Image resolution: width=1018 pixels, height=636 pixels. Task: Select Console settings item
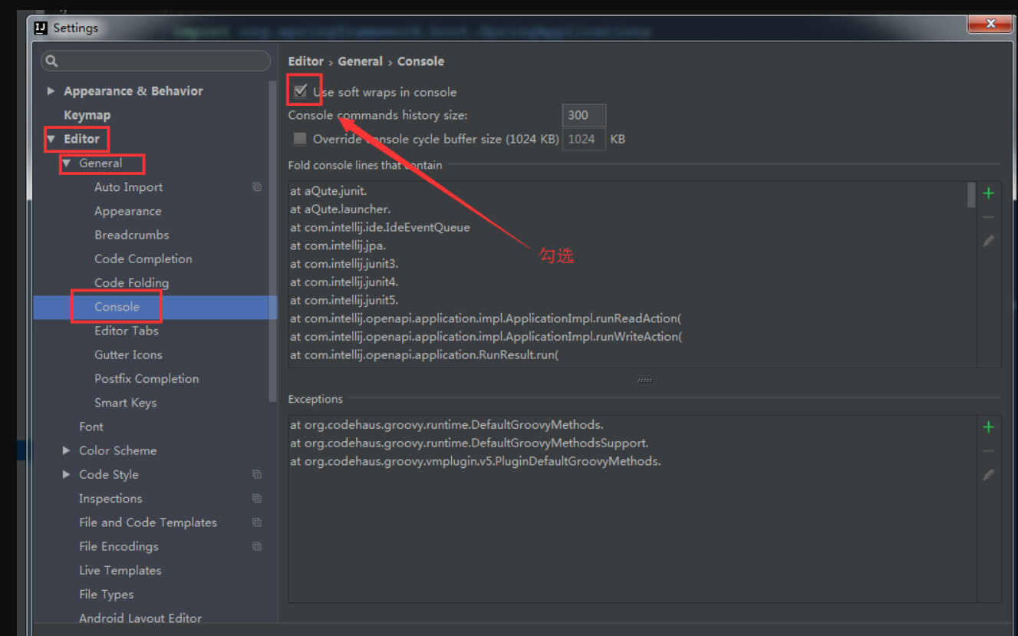pyautogui.click(x=117, y=307)
